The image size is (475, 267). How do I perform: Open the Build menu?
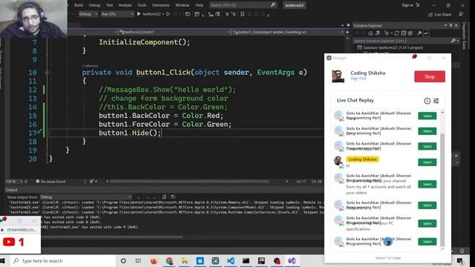pos(79,5)
